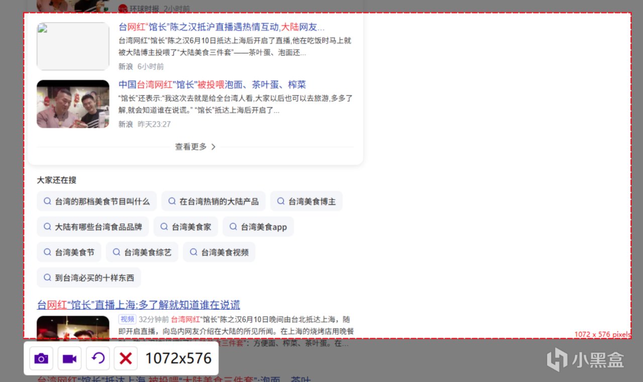This screenshot has height=382, width=643.
Task: Click source text 新浪 6小时前
Action: (141, 67)
